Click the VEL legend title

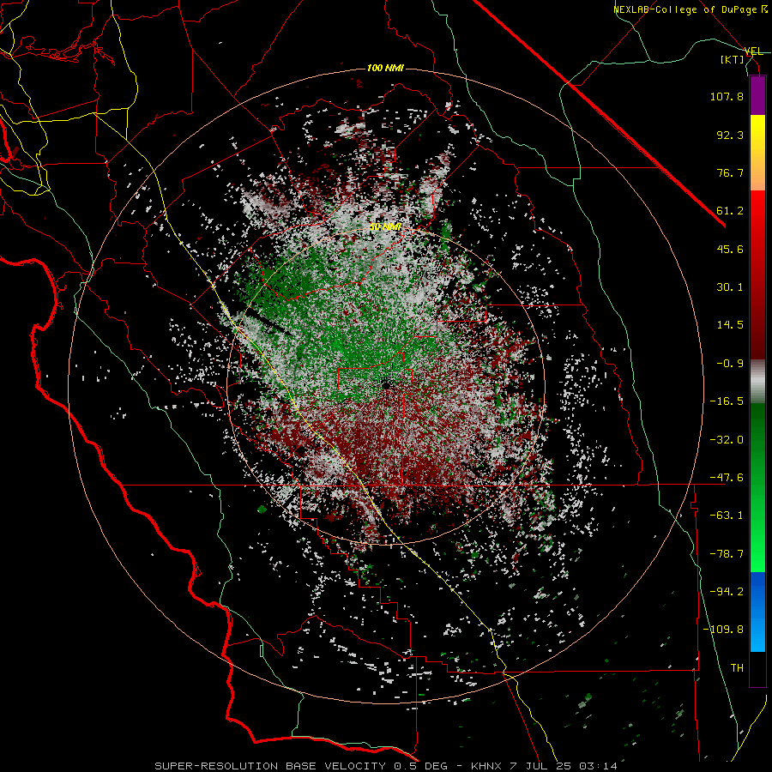click(754, 51)
